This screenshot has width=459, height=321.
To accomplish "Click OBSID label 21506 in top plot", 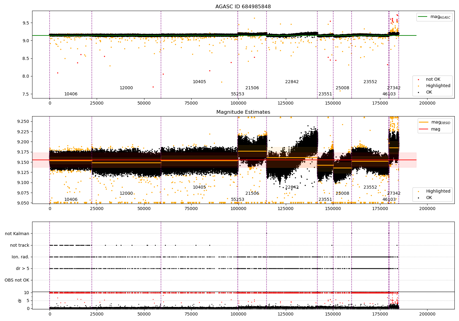I will click(x=252, y=88).
